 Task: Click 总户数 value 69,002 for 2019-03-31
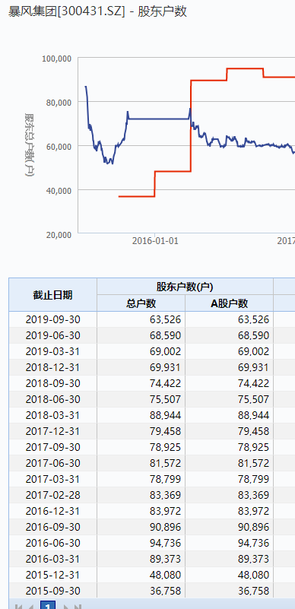165,351
